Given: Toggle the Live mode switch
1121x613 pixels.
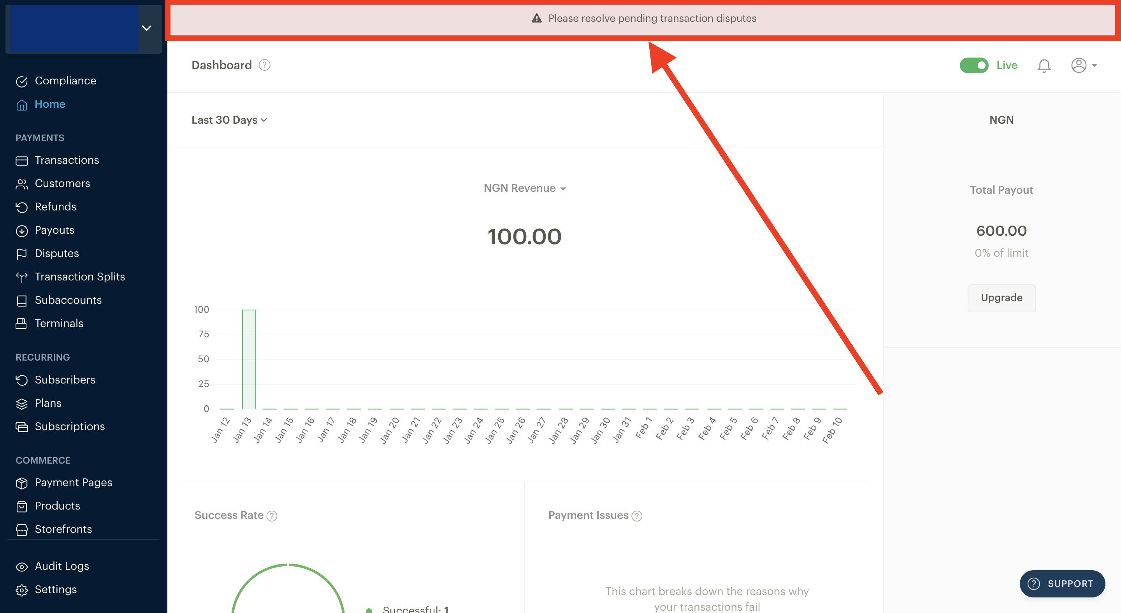Looking at the screenshot, I should pyautogui.click(x=974, y=65).
